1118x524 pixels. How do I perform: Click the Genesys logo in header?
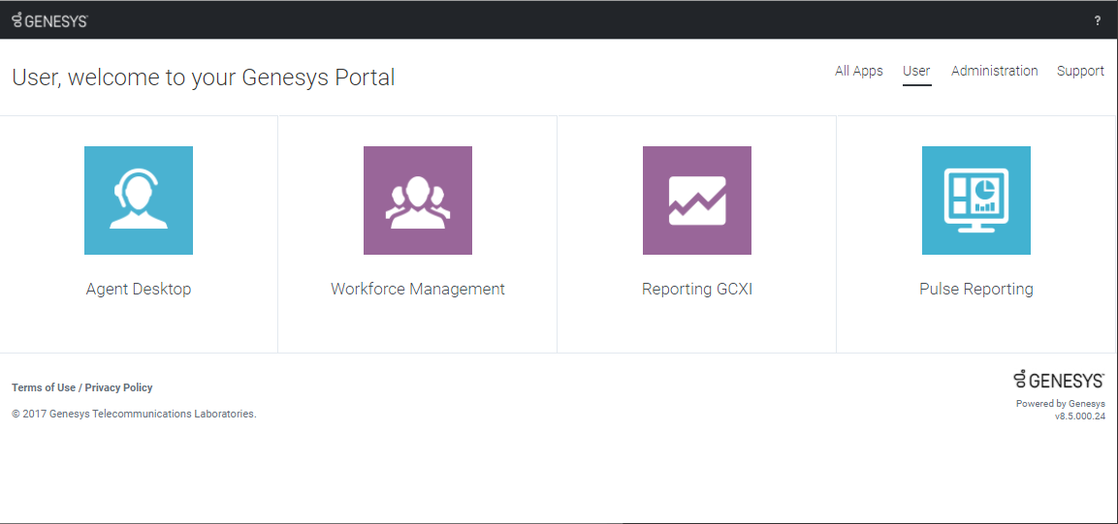point(49,20)
